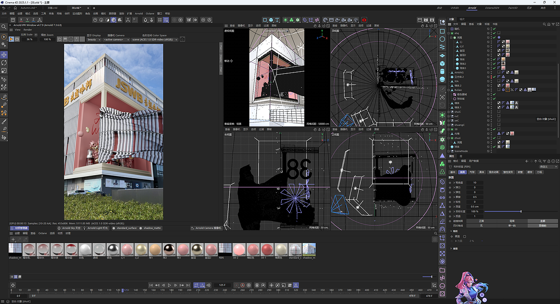560x304 pixels.
Task: Expand the SceneNode tree node
Action: [449, 151]
